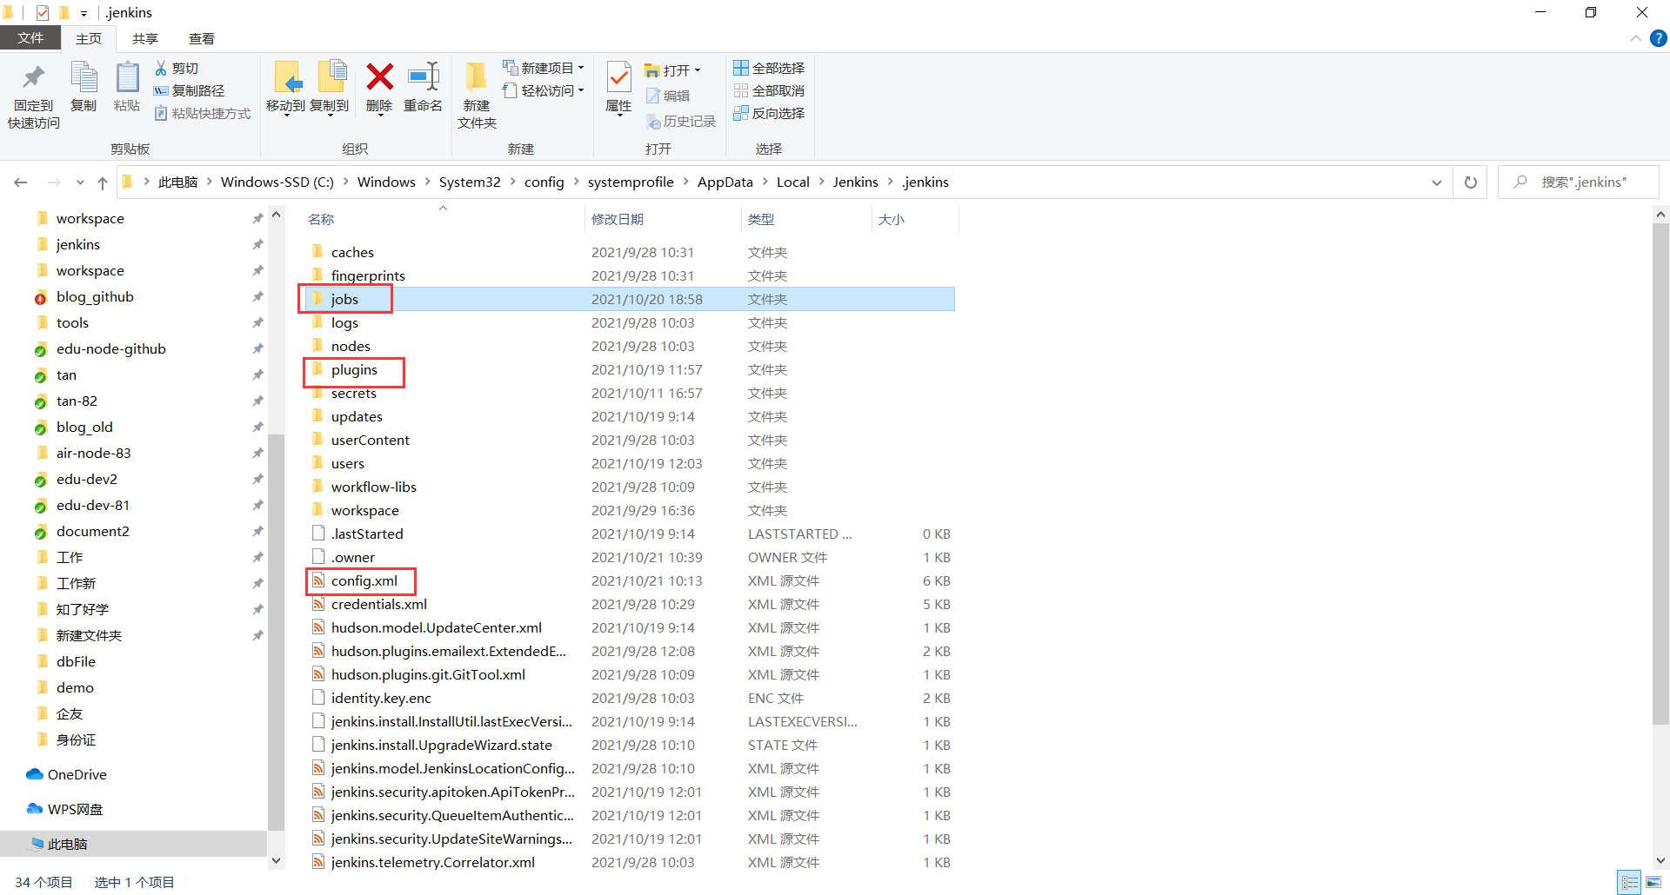Click the Properties (属性) checkmark icon

[618, 77]
